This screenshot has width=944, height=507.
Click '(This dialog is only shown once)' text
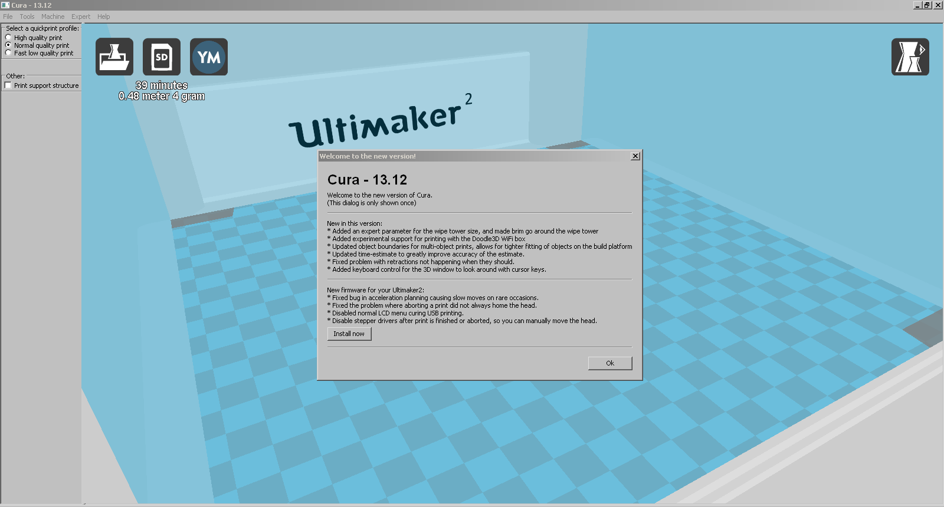tap(372, 203)
